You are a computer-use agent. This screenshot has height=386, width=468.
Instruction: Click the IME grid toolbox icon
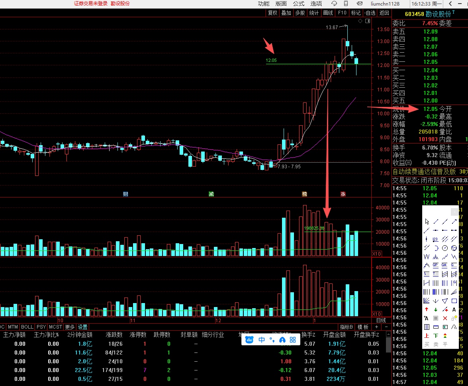tap(293, 340)
